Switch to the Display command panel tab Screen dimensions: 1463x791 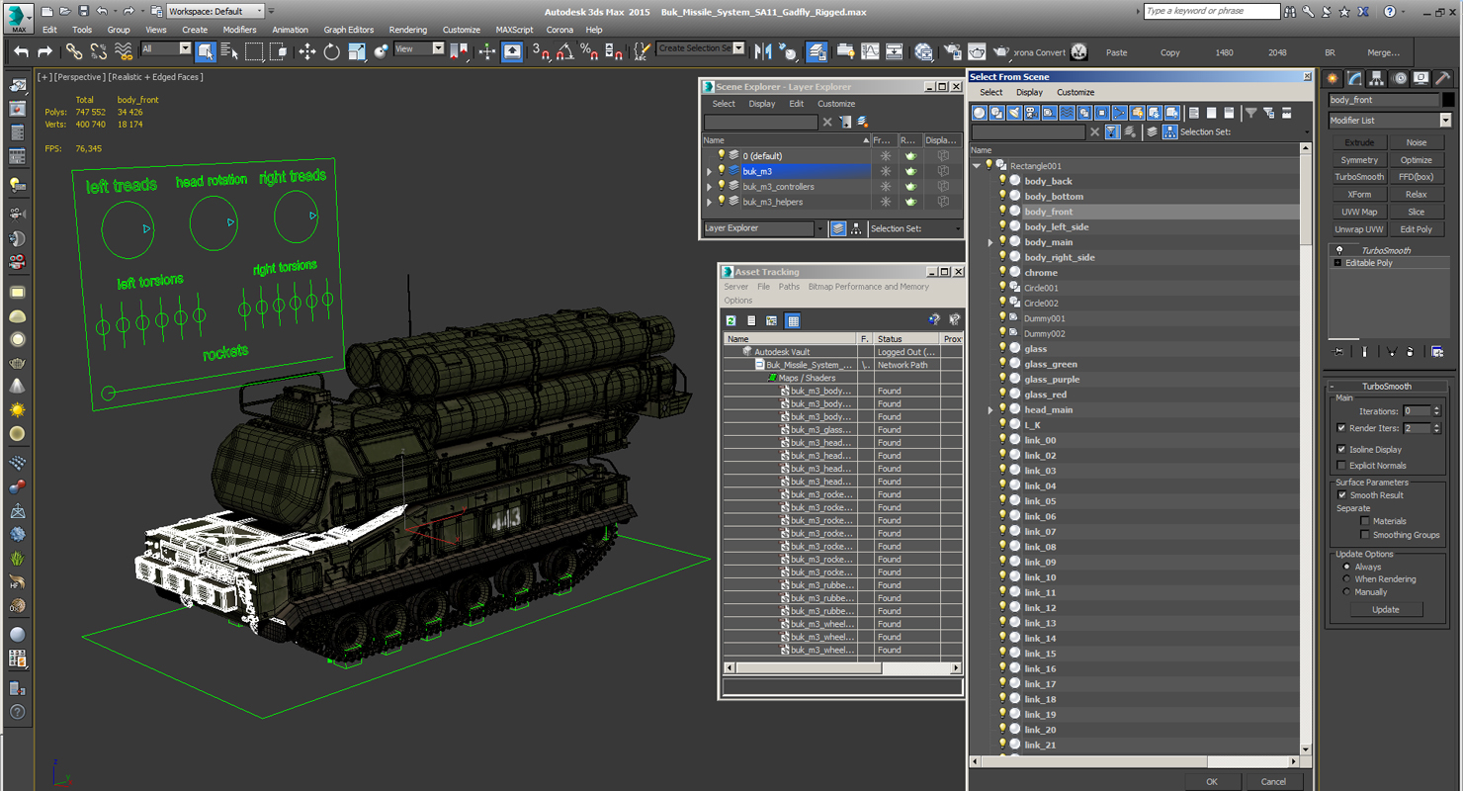pos(1421,78)
